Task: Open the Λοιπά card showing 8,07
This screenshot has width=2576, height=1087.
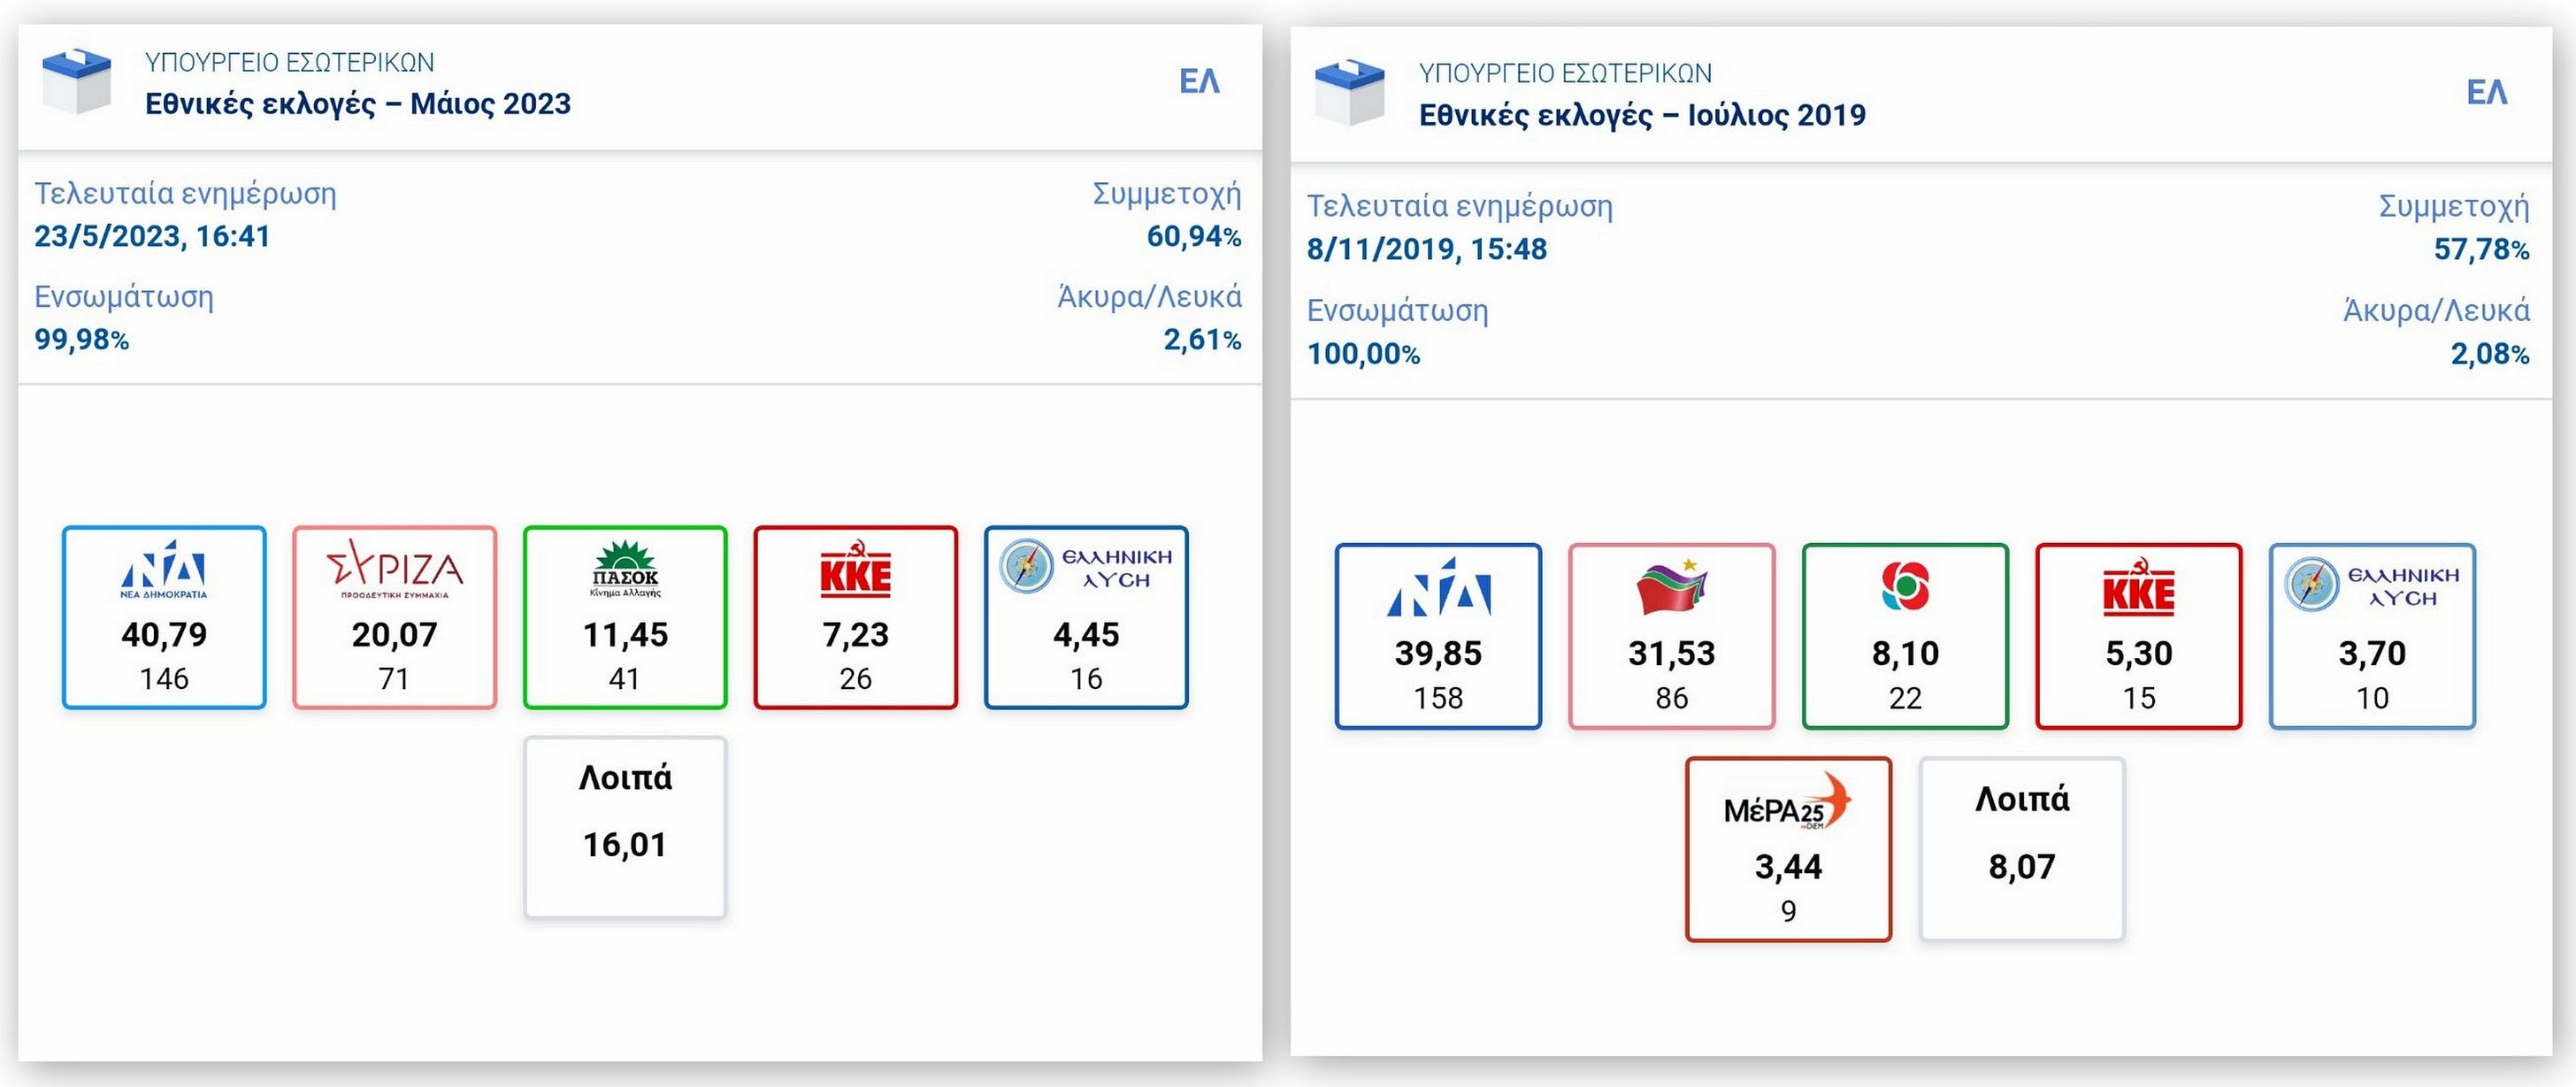Action: click(2021, 848)
